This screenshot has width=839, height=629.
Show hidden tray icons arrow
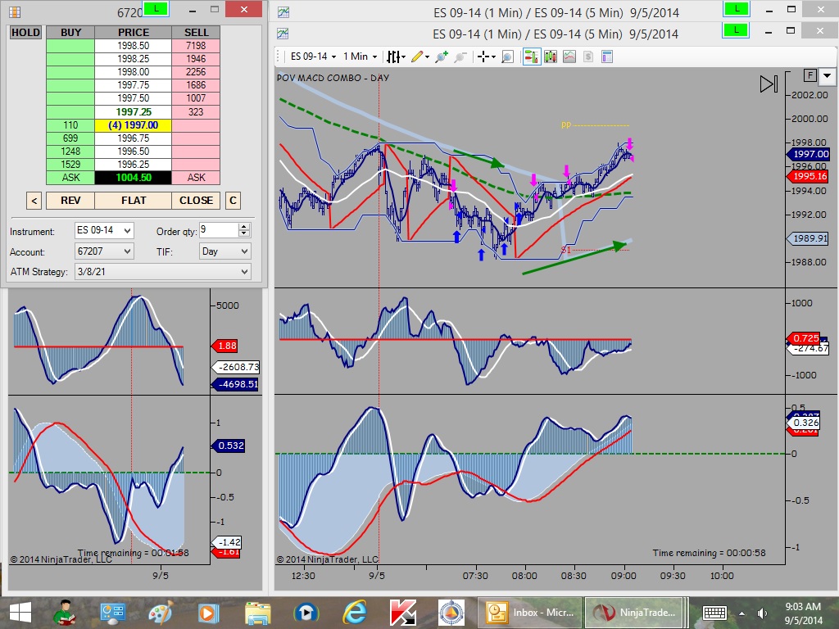tap(741, 613)
